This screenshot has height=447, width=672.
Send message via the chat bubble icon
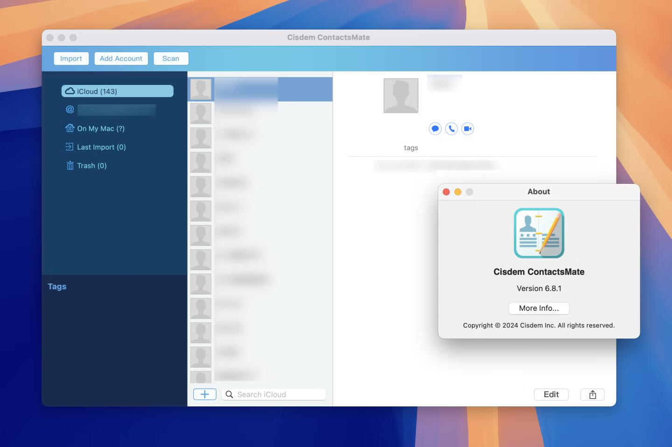(x=435, y=128)
